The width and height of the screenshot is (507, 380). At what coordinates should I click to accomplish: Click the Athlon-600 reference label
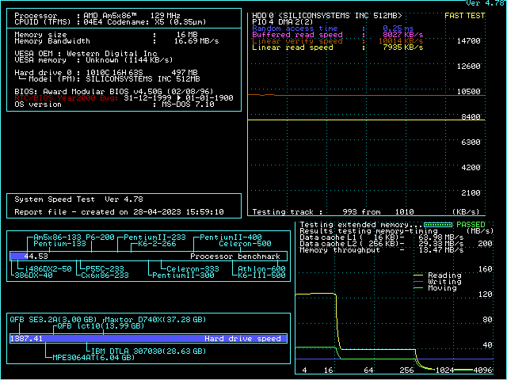tap(262, 268)
